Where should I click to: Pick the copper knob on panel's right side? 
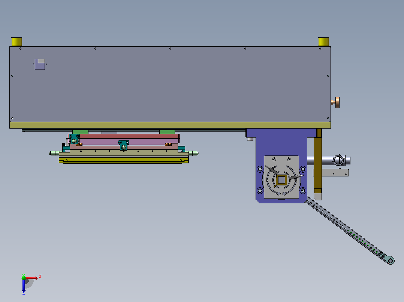click(x=336, y=102)
